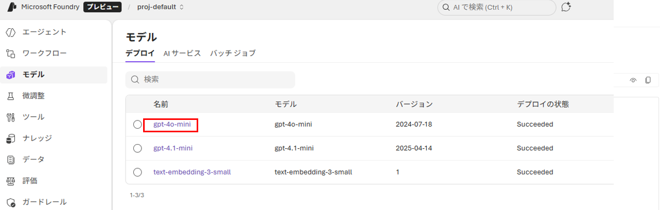The image size is (660, 210).
Task: Open the ナレッジ database icon
Action: point(11,138)
